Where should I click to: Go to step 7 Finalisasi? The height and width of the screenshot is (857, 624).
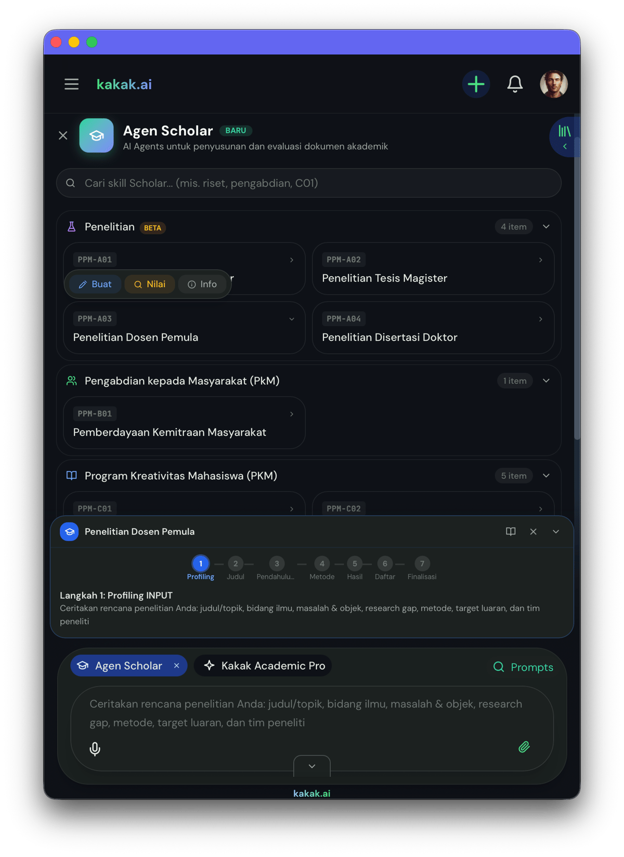(x=422, y=568)
